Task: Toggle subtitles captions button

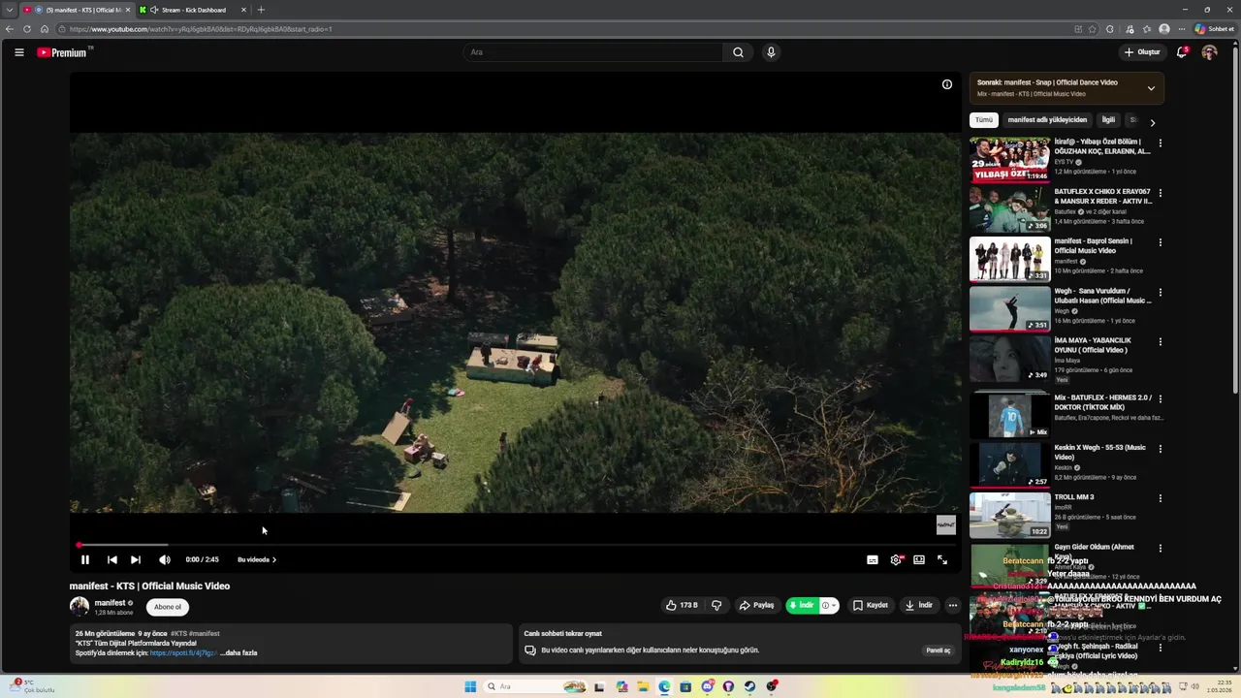Action: click(x=873, y=559)
